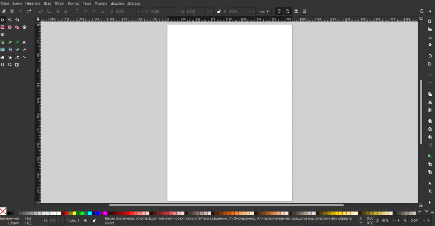Select the 3D box tool
435x226 pixels.
pyautogui.click(x=24, y=27)
